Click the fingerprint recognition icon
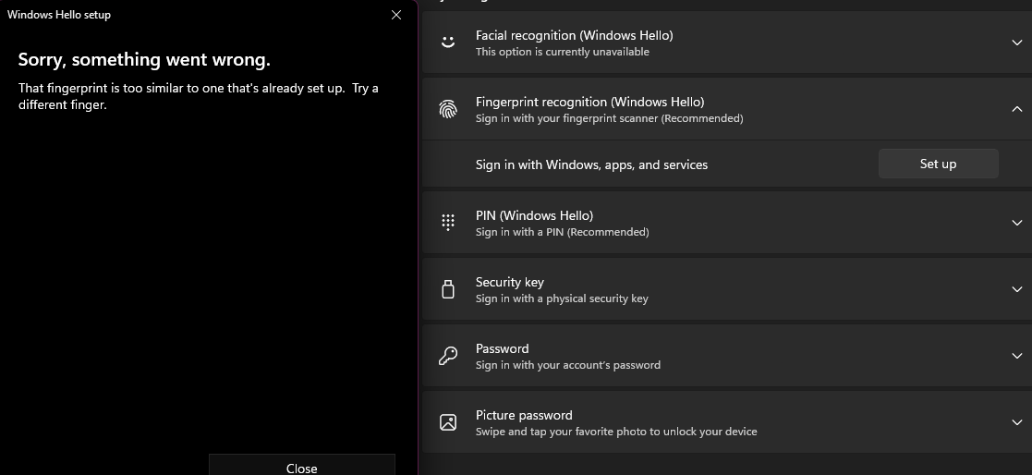The image size is (1032, 475). [448, 109]
